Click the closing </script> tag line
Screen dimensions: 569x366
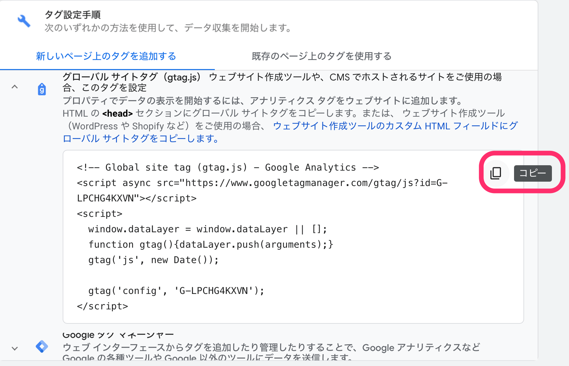click(103, 306)
